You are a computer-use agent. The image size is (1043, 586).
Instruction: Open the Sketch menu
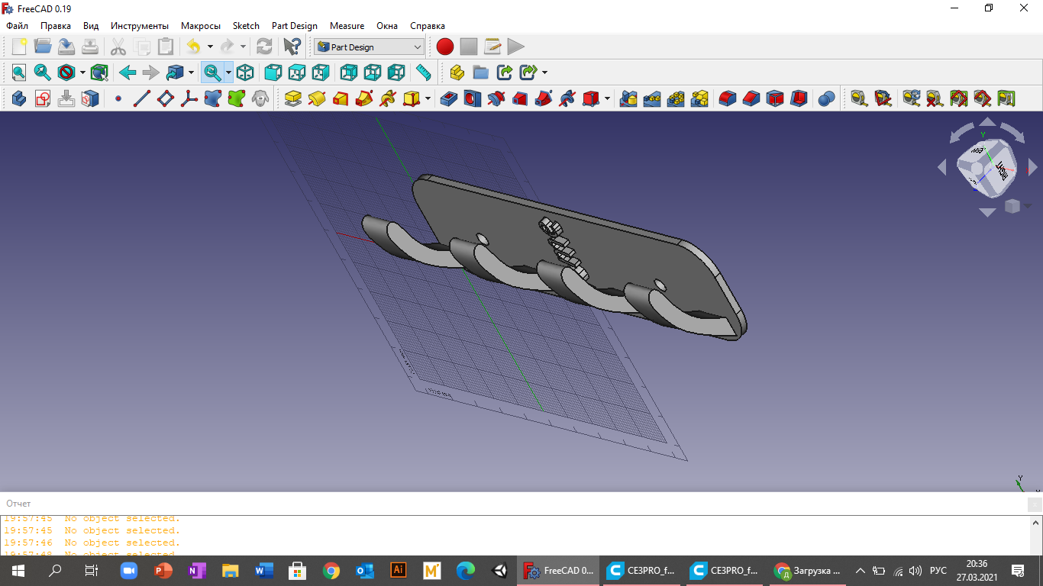click(x=246, y=26)
